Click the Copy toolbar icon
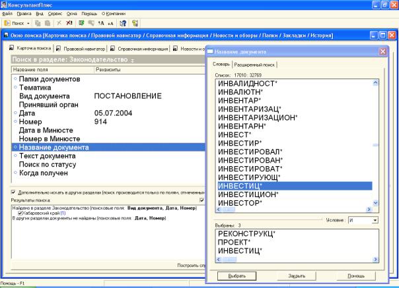The height and width of the screenshot is (288, 399). coord(38,23)
